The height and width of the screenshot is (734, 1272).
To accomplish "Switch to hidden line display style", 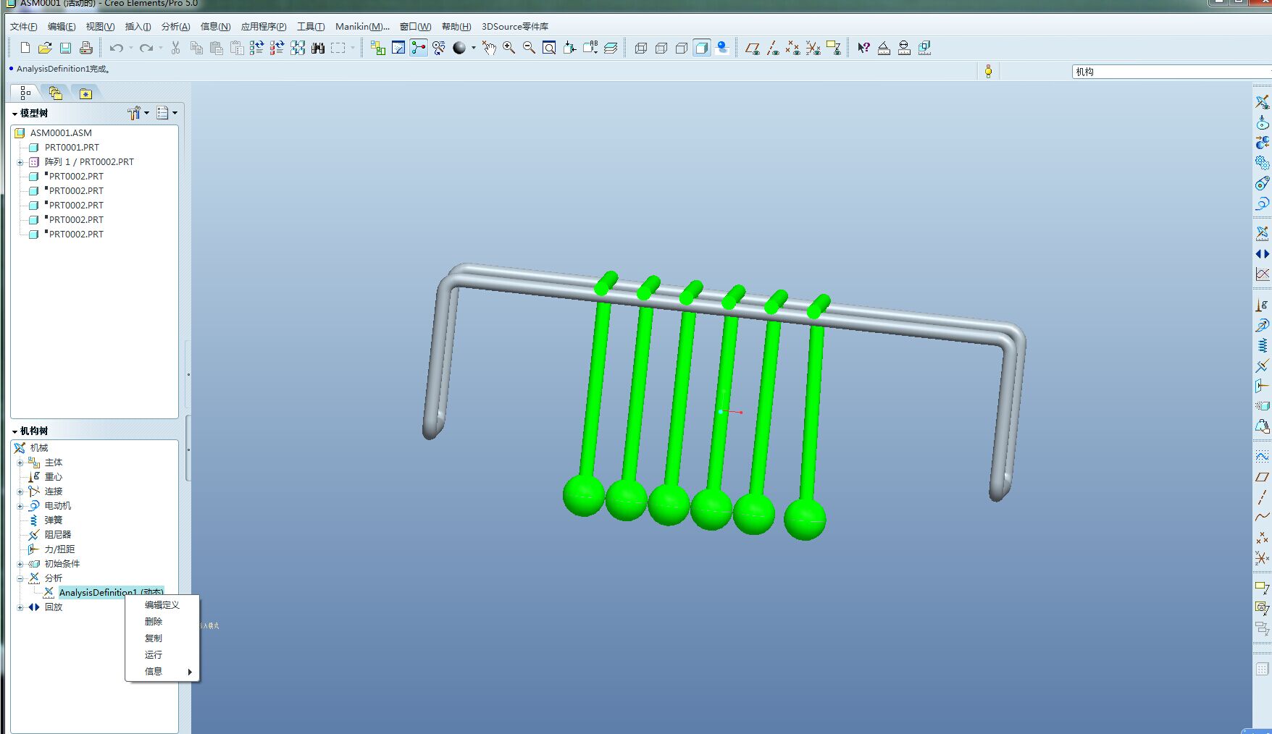I will click(x=661, y=48).
